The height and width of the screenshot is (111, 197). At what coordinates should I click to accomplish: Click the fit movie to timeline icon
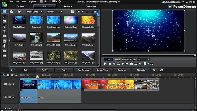[x=16, y=75]
